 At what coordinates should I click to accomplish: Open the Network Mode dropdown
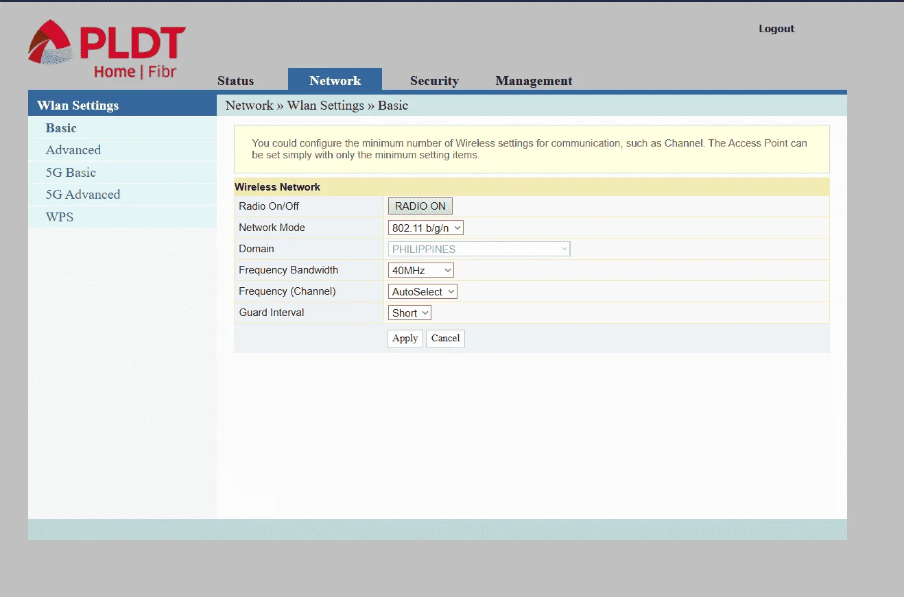tap(426, 228)
